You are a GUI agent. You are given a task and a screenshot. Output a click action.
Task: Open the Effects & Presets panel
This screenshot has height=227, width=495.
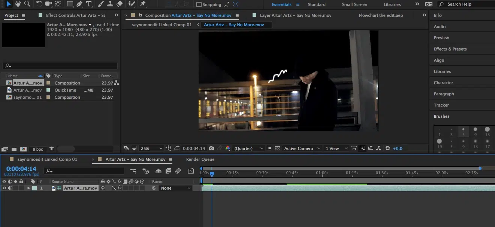point(450,49)
